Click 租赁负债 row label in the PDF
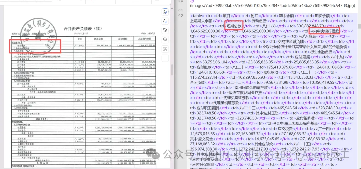This screenshot has width=361, height=169. click(x=21, y=138)
